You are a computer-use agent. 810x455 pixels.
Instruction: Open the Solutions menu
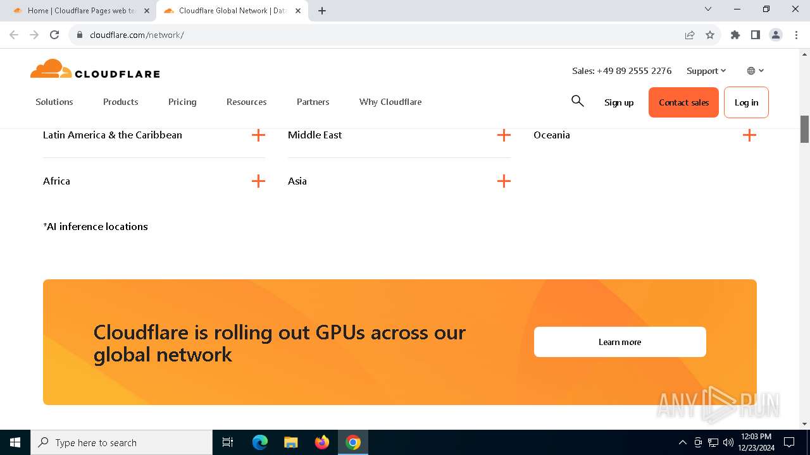54,102
